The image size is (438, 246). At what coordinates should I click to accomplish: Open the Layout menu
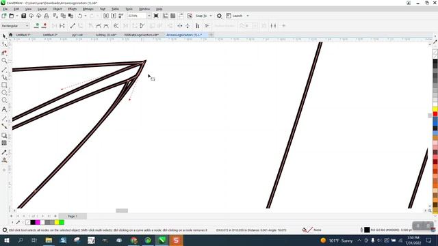[42, 9]
